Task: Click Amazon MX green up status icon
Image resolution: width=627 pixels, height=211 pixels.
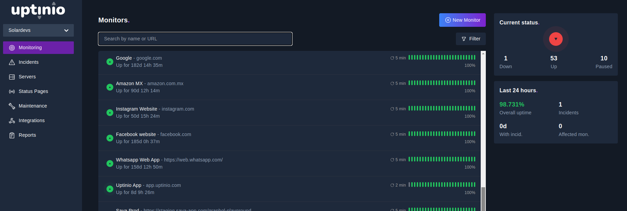Action: [x=110, y=87]
